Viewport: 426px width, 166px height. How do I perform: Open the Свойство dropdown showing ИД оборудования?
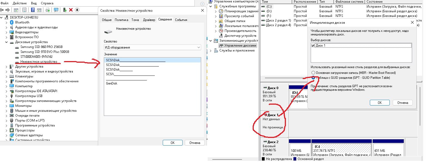(x=152, y=47)
